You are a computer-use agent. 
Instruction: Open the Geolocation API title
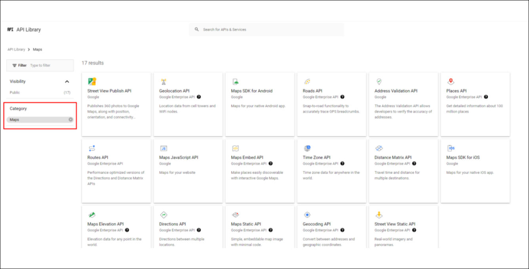click(174, 91)
